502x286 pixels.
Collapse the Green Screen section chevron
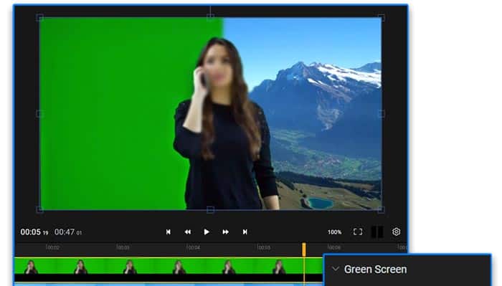pyautogui.click(x=335, y=269)
